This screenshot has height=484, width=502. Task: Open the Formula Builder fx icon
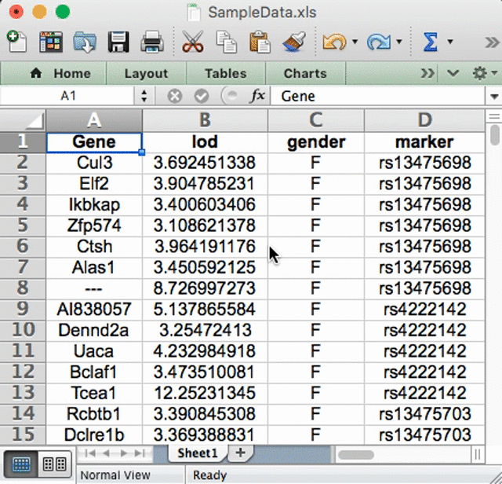(258, 96)
